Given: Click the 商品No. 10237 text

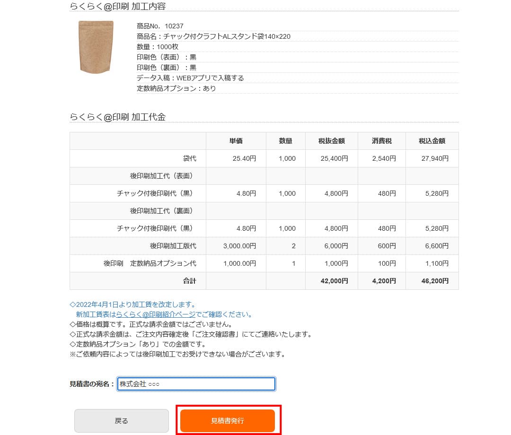Looking at the screenshot, I should (x=160, y=26).
